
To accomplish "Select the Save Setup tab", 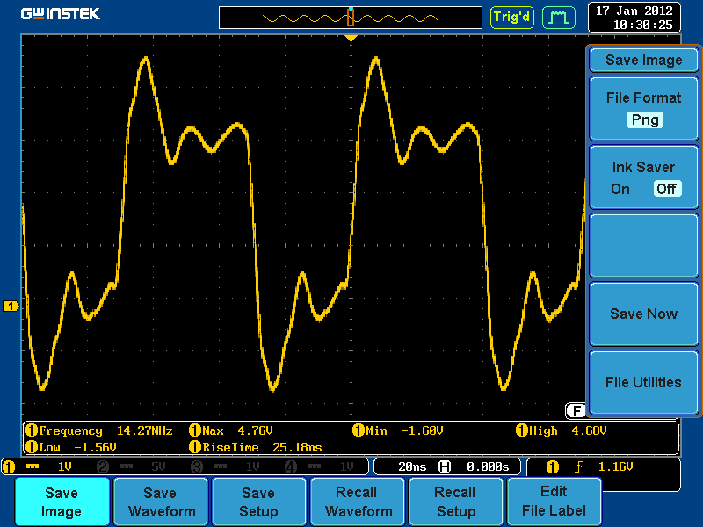I will click(258, 502).
